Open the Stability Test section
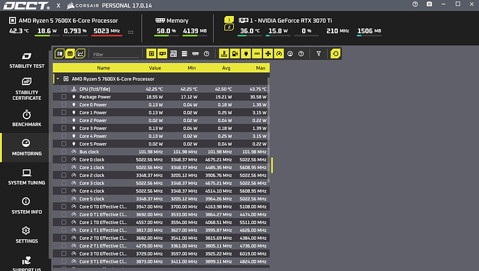The height and width of the screenshot is (271, 479). tap(26, 60)
